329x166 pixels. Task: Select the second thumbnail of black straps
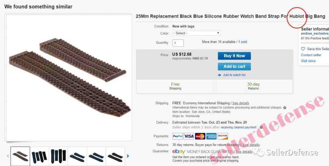(39, 156)
